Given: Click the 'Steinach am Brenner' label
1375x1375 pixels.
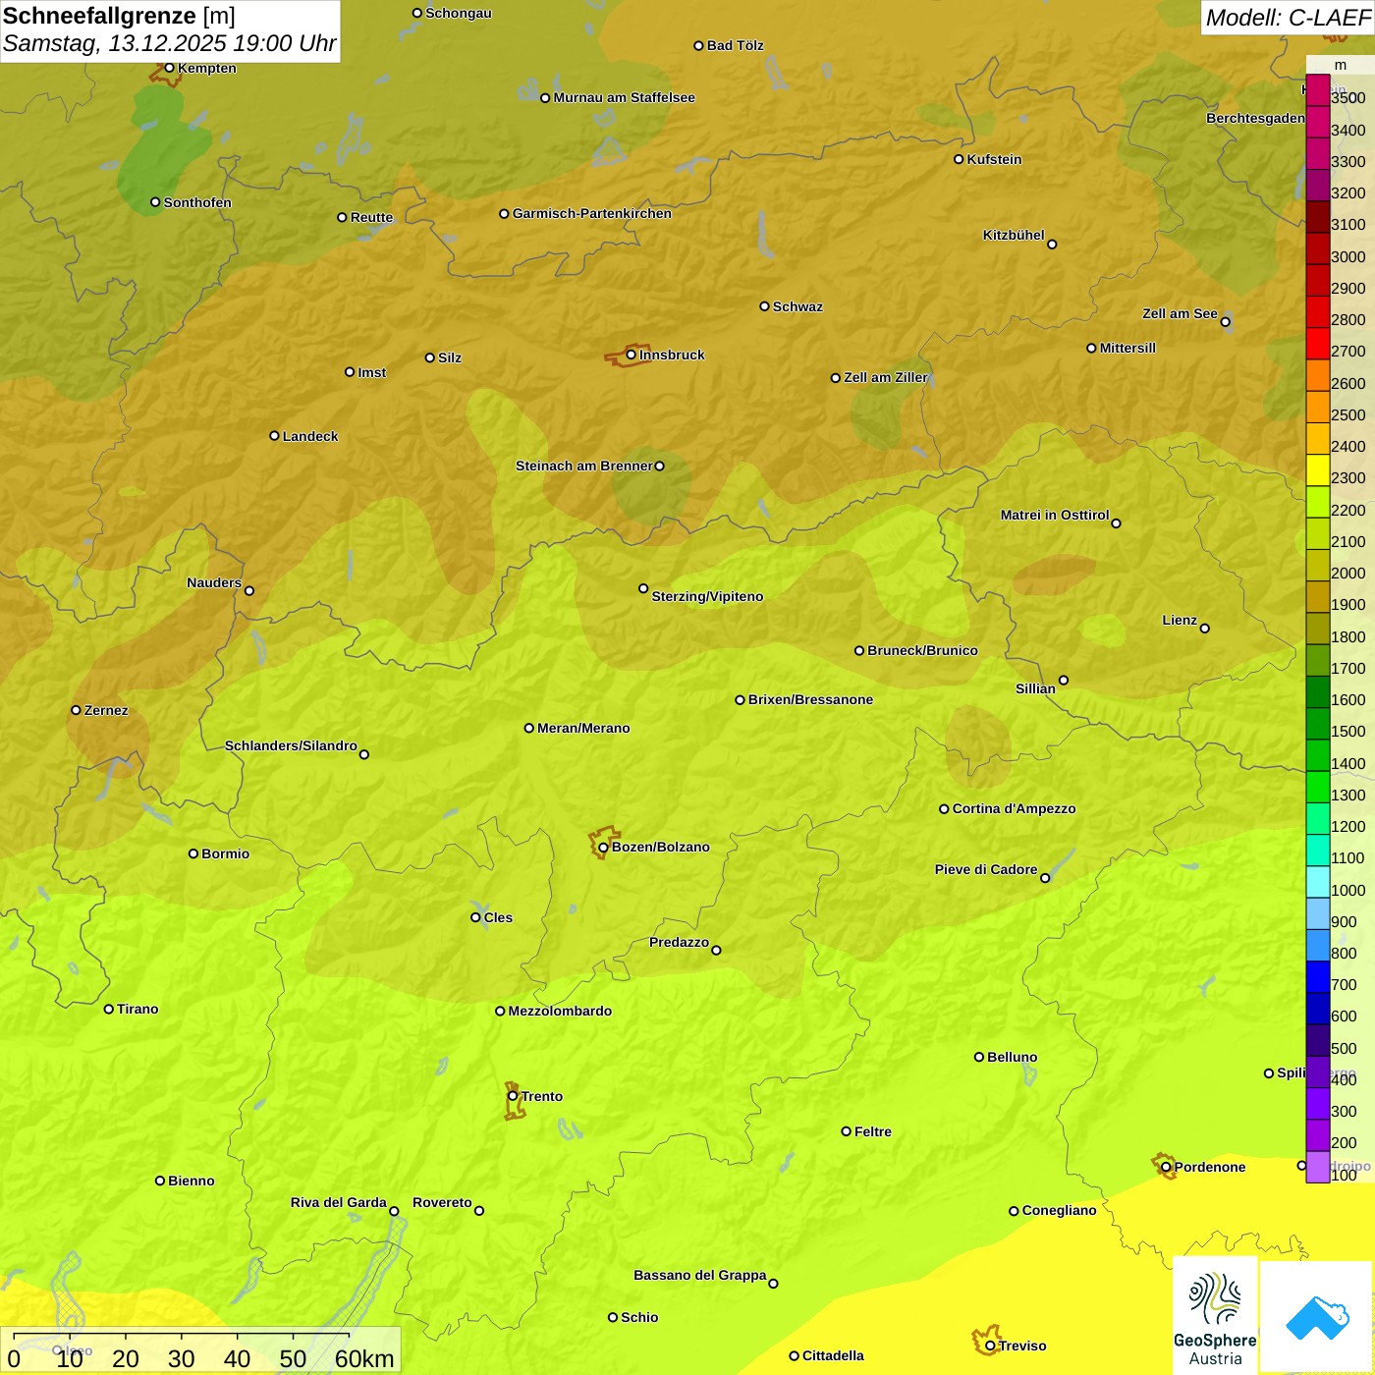Looking at the screenshot, I should pyautogui.click(x=584, y=466).
